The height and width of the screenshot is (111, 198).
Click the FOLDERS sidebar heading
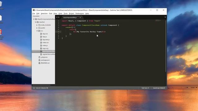click(x=36, y=16)
